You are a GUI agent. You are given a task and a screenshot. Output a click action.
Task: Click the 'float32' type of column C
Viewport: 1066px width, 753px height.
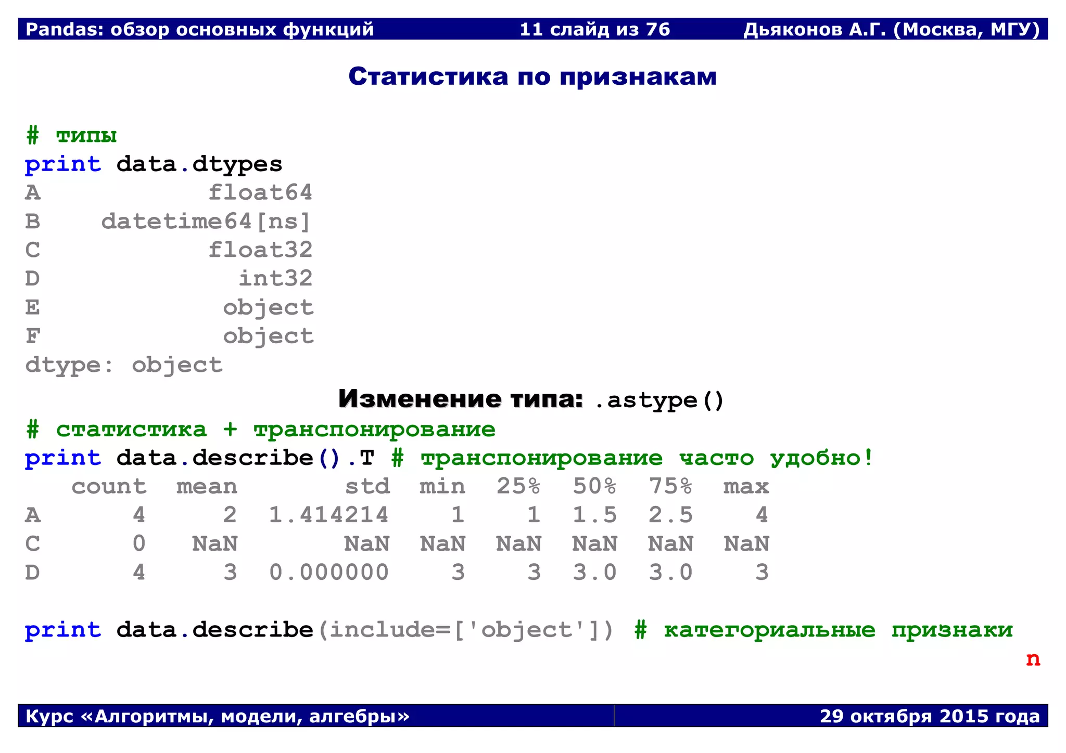(x=260, y=250)
